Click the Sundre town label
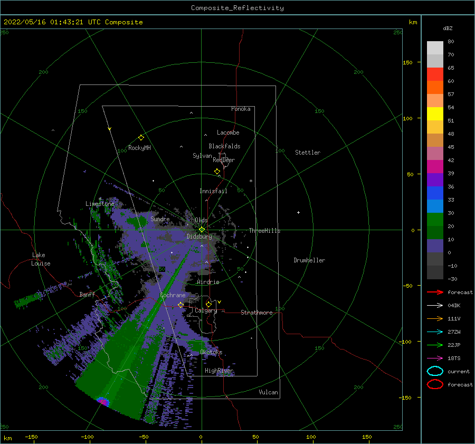This screenshot has height=444, width=475. [x=160, y=219]
